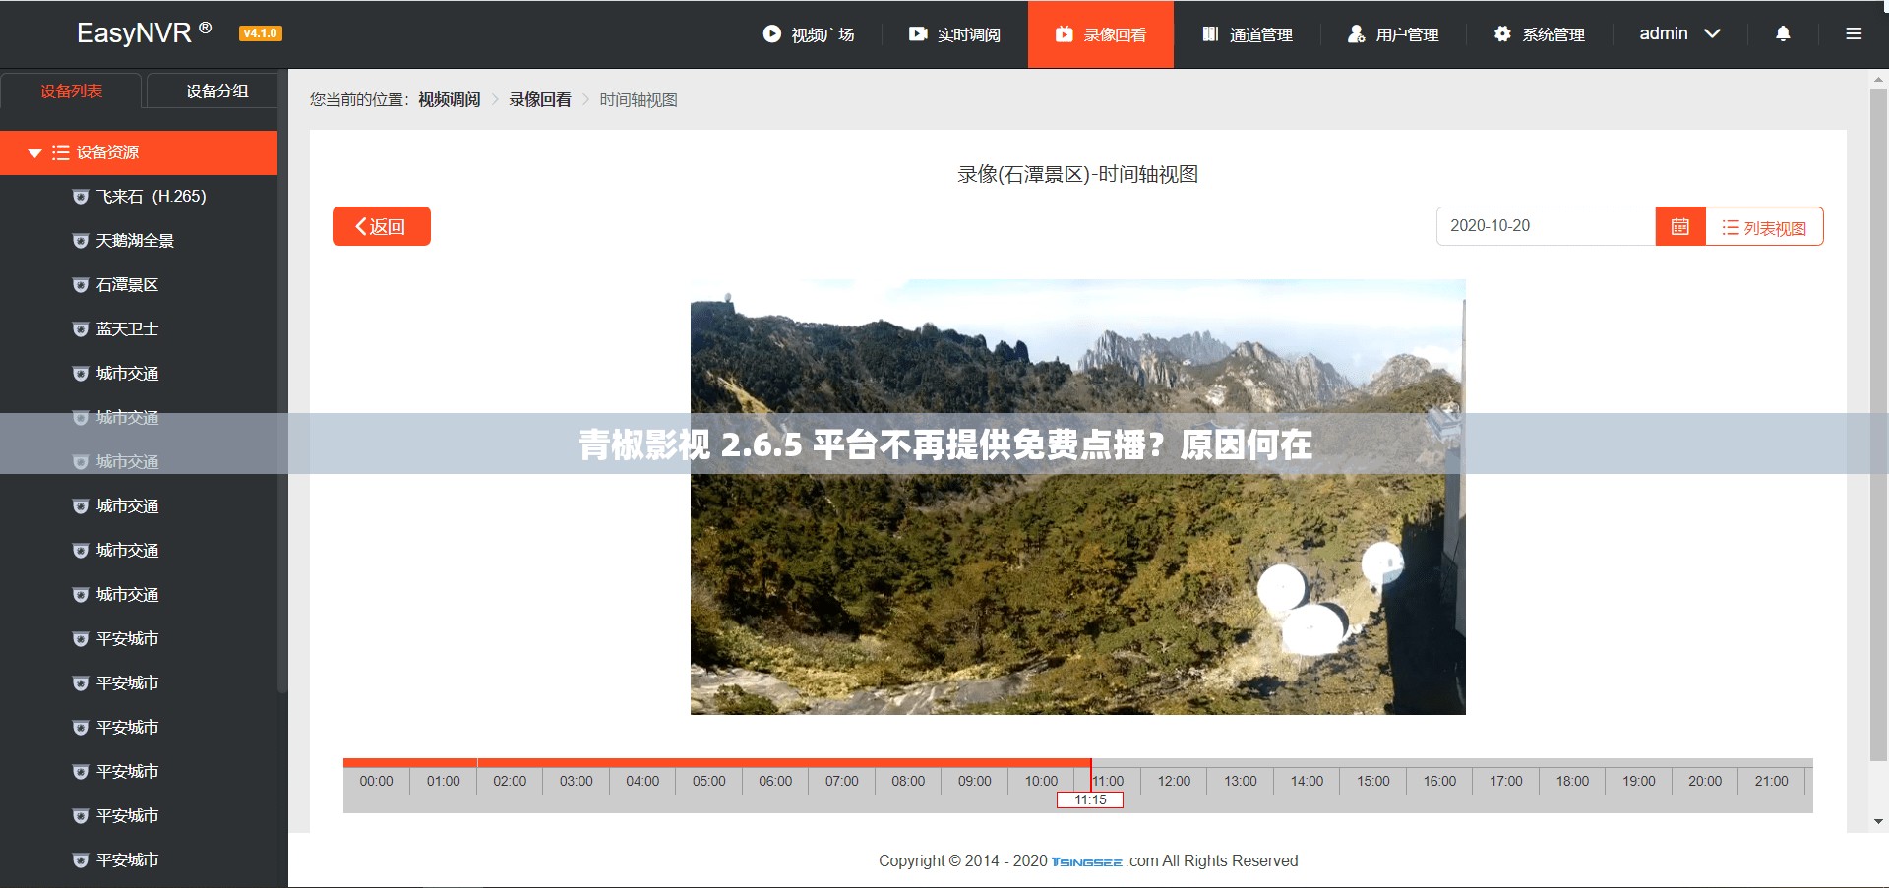Jump timeline to 08:00
The width and height of the screenshot is (1889, 888).
(908, 781)
